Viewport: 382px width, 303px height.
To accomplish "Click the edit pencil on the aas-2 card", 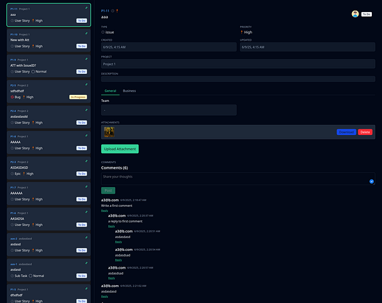I will coord(86,237).
